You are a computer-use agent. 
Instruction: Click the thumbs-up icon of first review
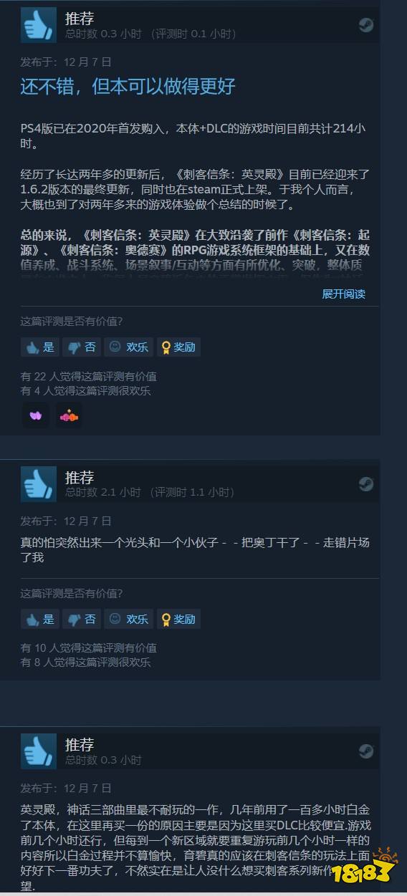[x=38, y=25]
